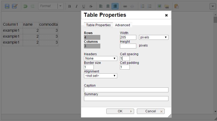217x121 pixels.
Task: Click the Paste clipboard icon
Action: (176, 6)
